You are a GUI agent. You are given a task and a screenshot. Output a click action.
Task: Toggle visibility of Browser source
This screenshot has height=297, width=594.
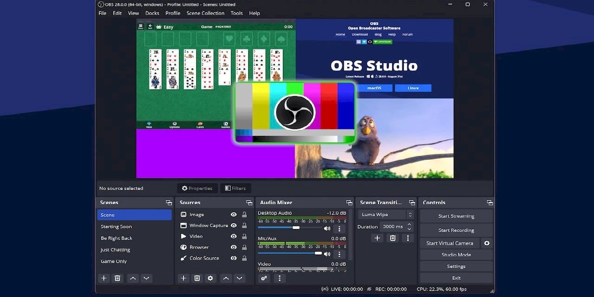233,247
